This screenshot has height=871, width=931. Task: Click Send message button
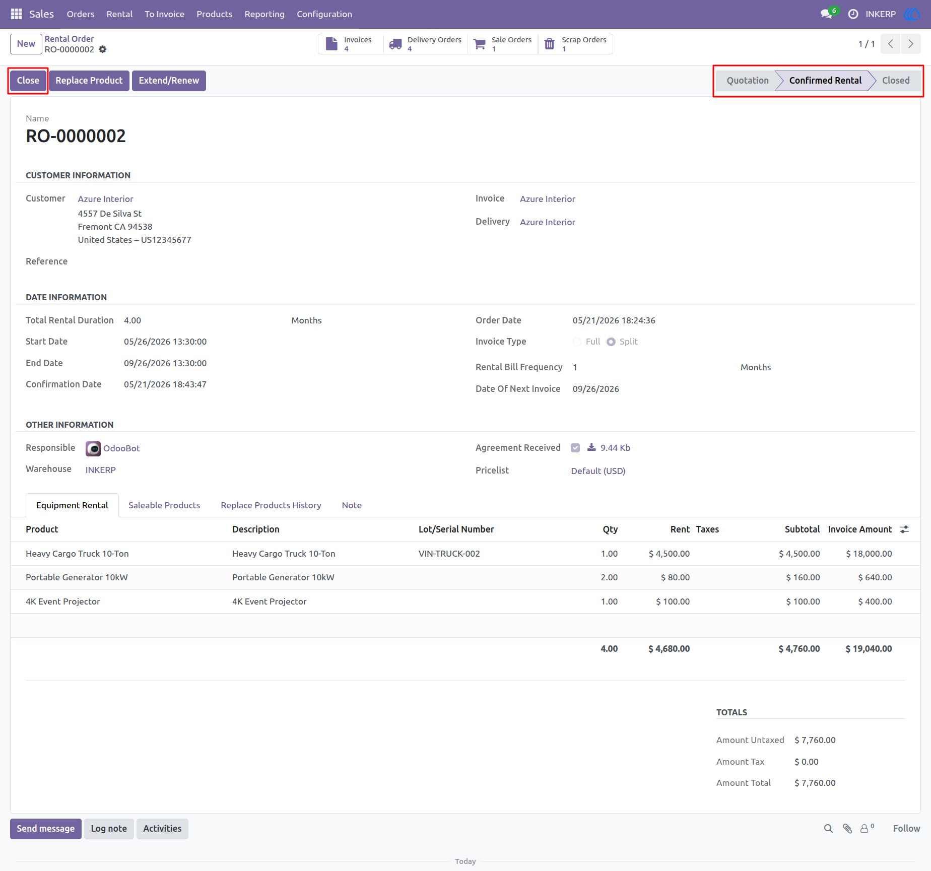click(x=46, y=829)
